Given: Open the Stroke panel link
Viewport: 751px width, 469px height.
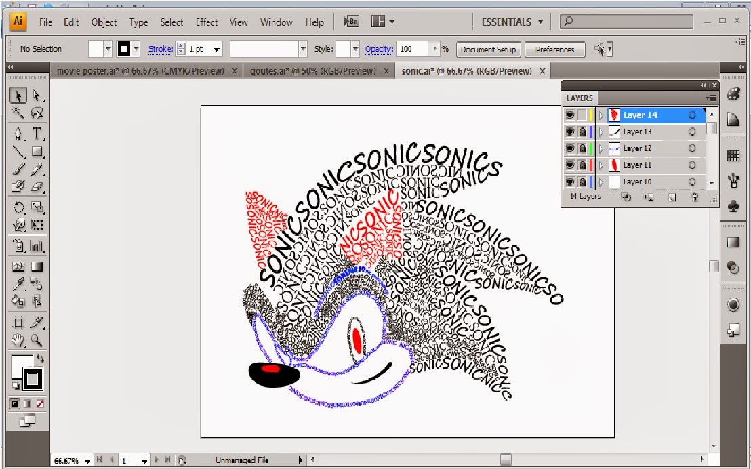Looking at the screenshot, I should pyautogui.click(x=161, y=48).
